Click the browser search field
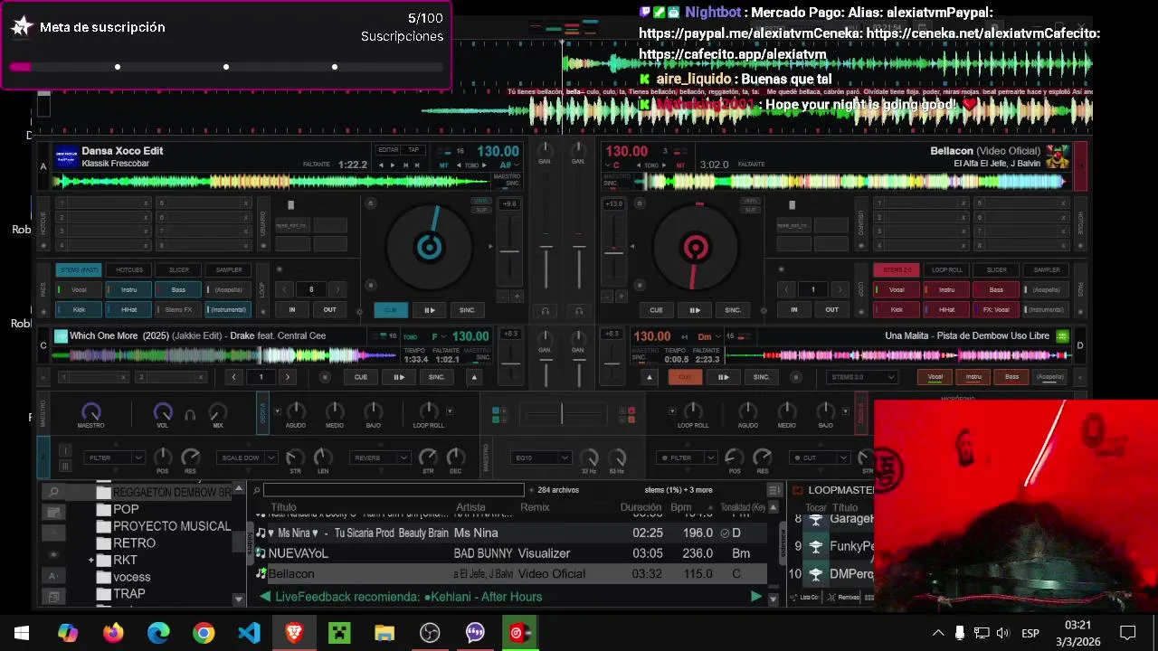 tap(394, 490)
